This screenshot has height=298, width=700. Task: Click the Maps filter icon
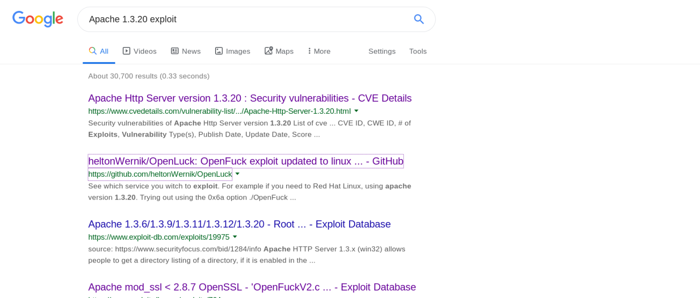[x=268, y=50]
